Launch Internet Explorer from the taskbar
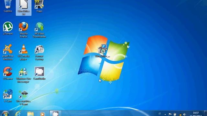This screenshot has height=116, width=207. point(18,113)
